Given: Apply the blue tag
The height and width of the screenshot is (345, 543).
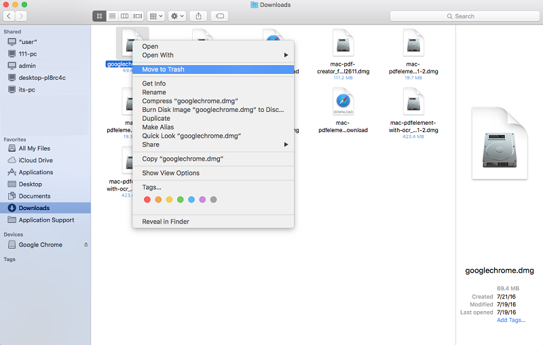Looking at the screenshot, I should point(191,199).
